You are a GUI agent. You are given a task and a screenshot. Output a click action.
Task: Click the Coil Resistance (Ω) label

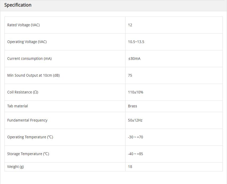click(23, 92)
